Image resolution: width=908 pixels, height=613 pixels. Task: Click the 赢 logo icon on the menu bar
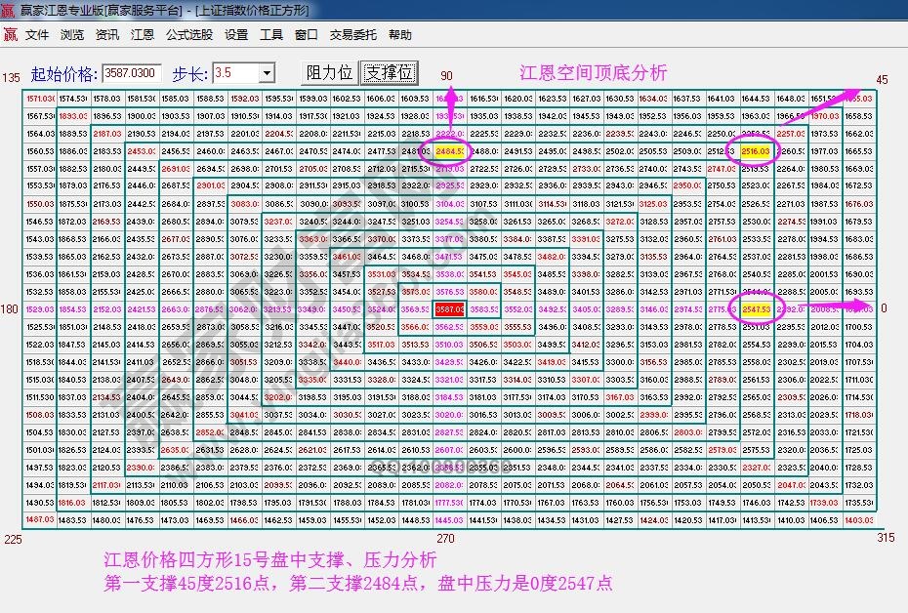(x=12, y=34)
